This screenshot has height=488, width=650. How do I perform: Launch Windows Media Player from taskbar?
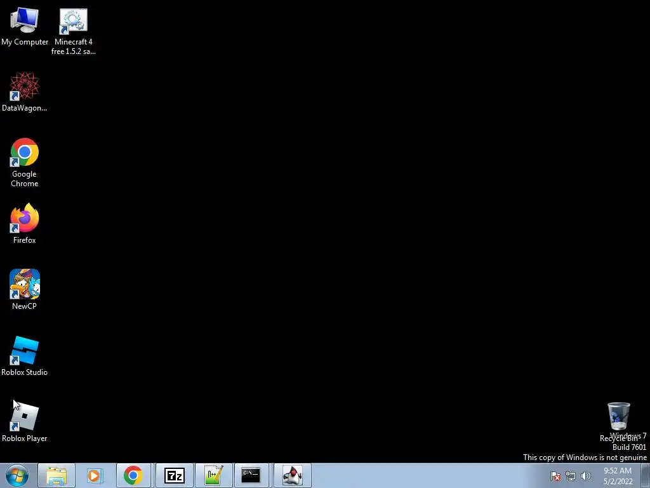pyautogui.click(x=95, y=475)
